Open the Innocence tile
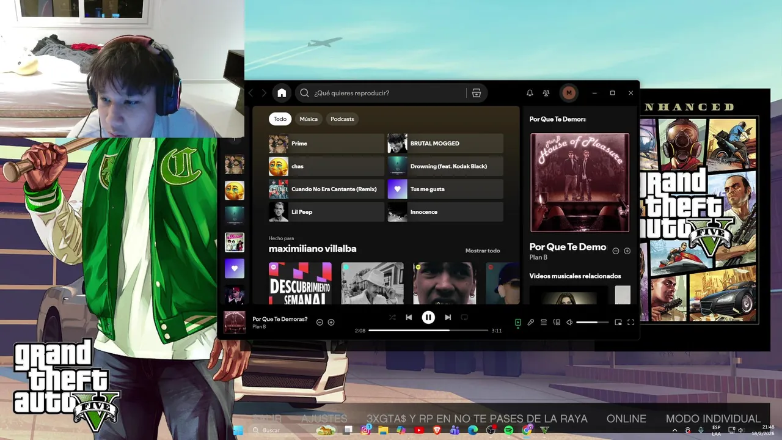 click(445, 212)
